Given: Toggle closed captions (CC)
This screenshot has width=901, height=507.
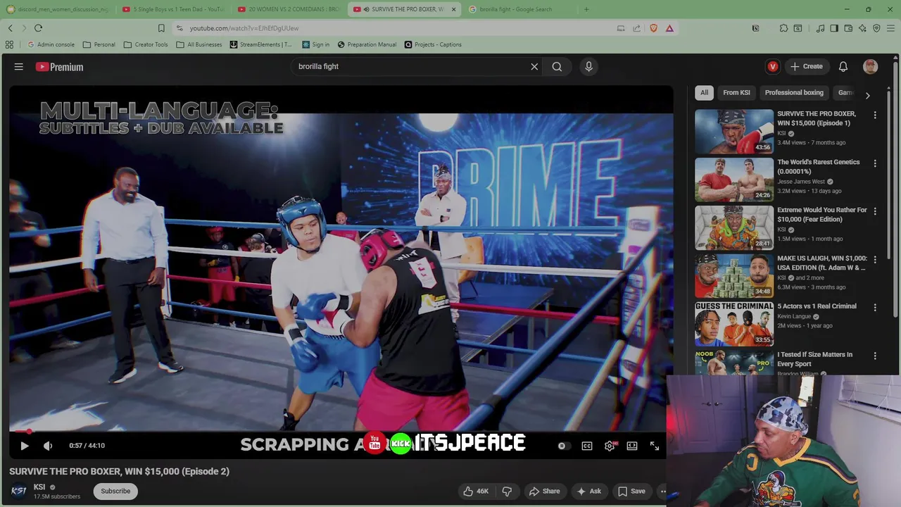Looking at the screenshot, I should pos(587,446).
